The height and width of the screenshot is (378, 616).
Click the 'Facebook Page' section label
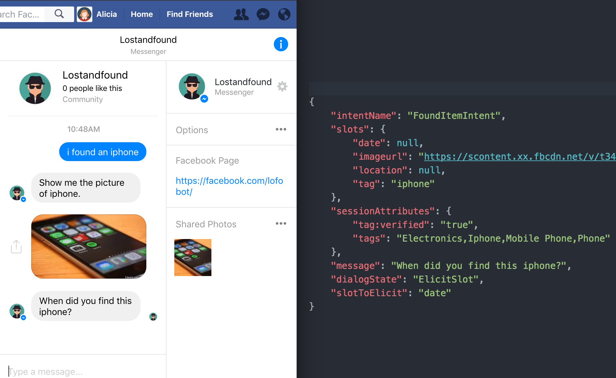click(208, 160)
